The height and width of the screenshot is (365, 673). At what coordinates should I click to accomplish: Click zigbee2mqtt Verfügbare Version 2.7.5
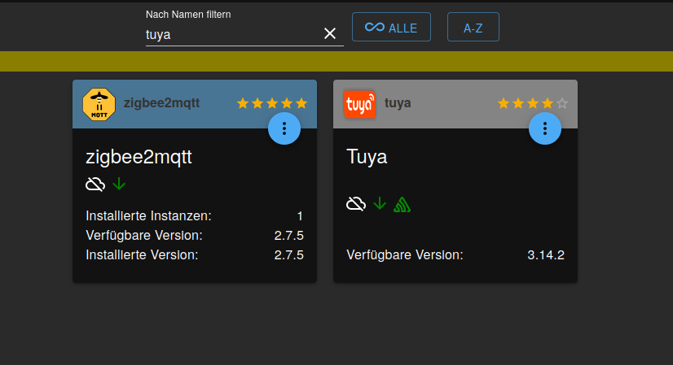click(x=289, y=236)
